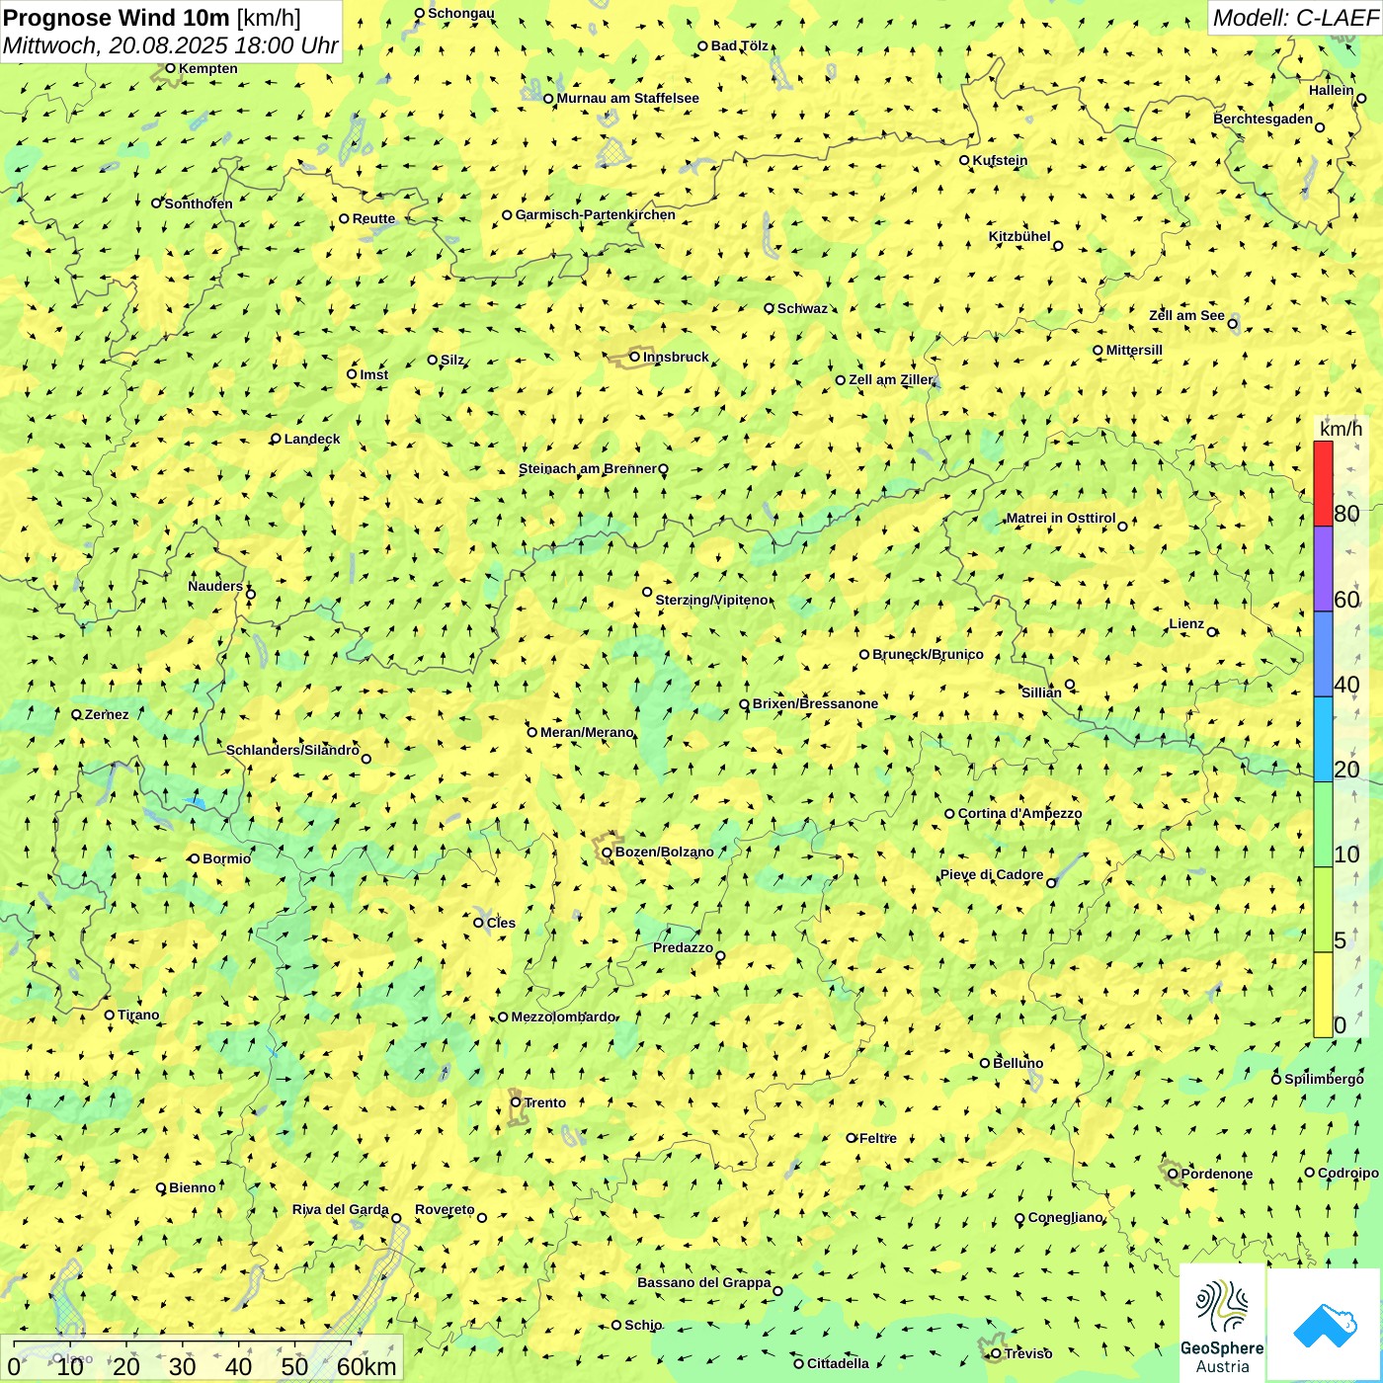Click the Trento city label
Viewport: 1383px width, 1383px height.
[x=545, y=1102]
